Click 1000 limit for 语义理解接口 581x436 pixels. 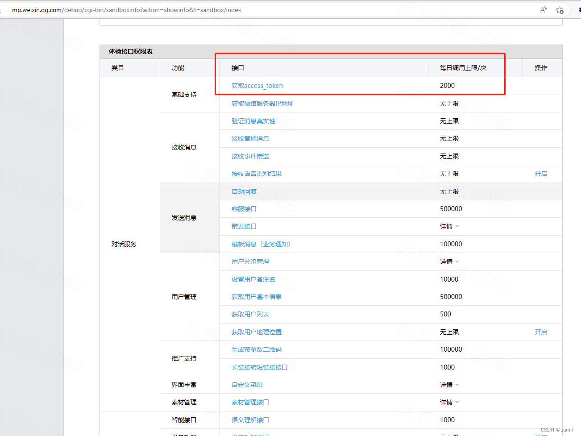447,420
